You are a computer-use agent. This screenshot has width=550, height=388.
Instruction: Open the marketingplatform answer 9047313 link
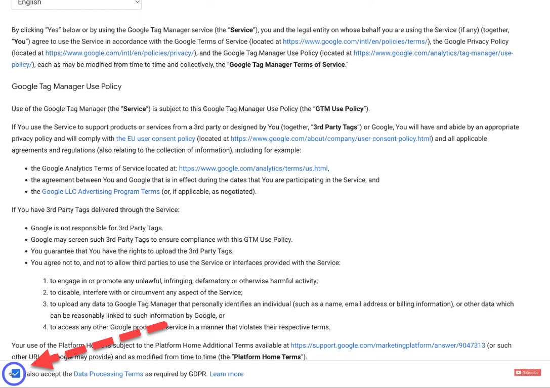388,345
